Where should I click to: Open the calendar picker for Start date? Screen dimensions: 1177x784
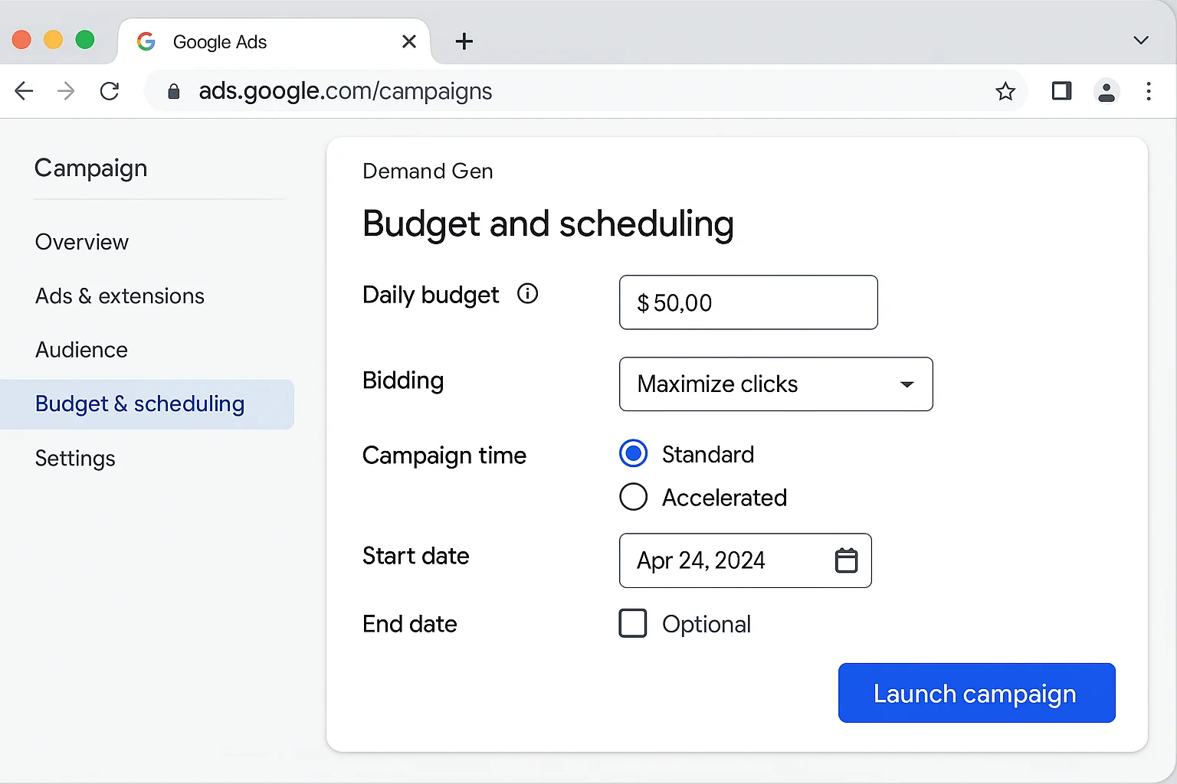[846, 560]
